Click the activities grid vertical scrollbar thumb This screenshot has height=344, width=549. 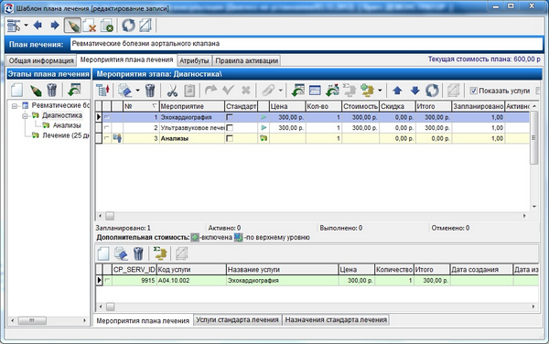(533, 138)
